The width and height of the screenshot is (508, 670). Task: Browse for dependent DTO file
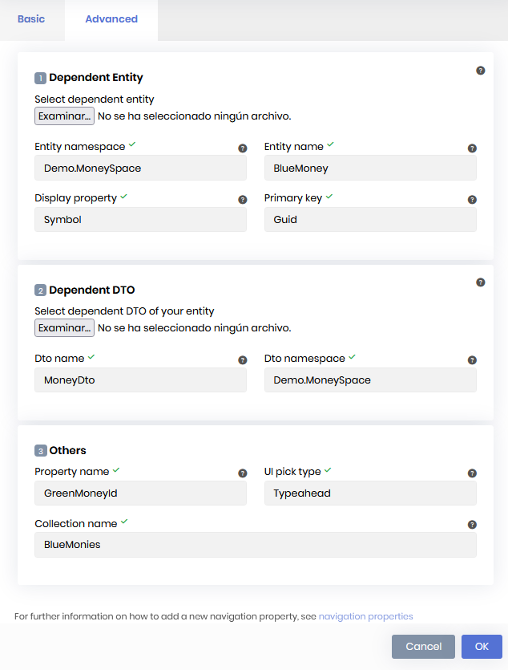(x=64, y=328)
